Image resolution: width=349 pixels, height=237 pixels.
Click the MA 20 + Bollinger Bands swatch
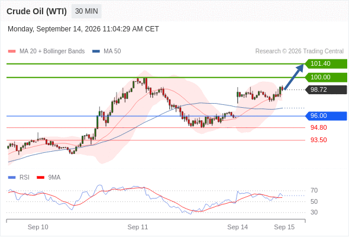[x=12, y=52]
